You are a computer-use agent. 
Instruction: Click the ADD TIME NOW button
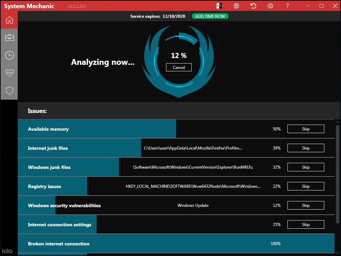click(210, 16)
